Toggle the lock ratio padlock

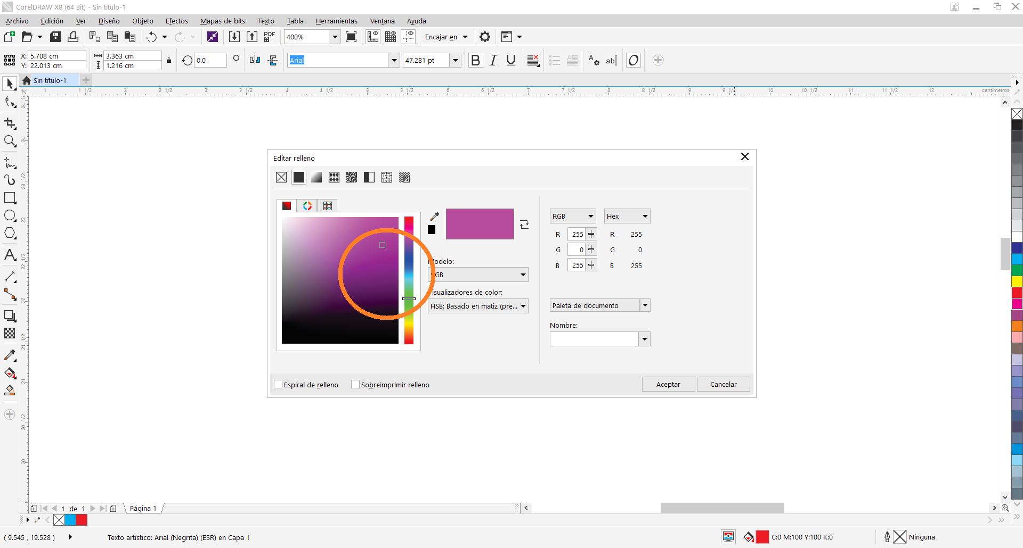pos(169,61)
